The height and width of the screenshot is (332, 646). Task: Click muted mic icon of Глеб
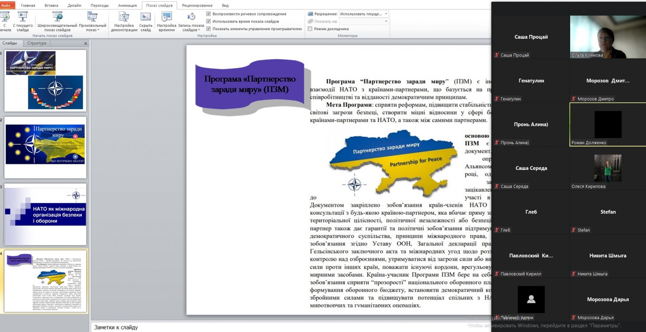(497, 230)
